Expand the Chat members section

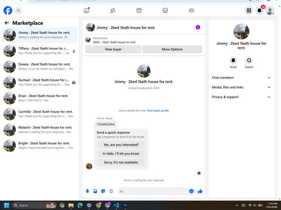tap(241, 77)
